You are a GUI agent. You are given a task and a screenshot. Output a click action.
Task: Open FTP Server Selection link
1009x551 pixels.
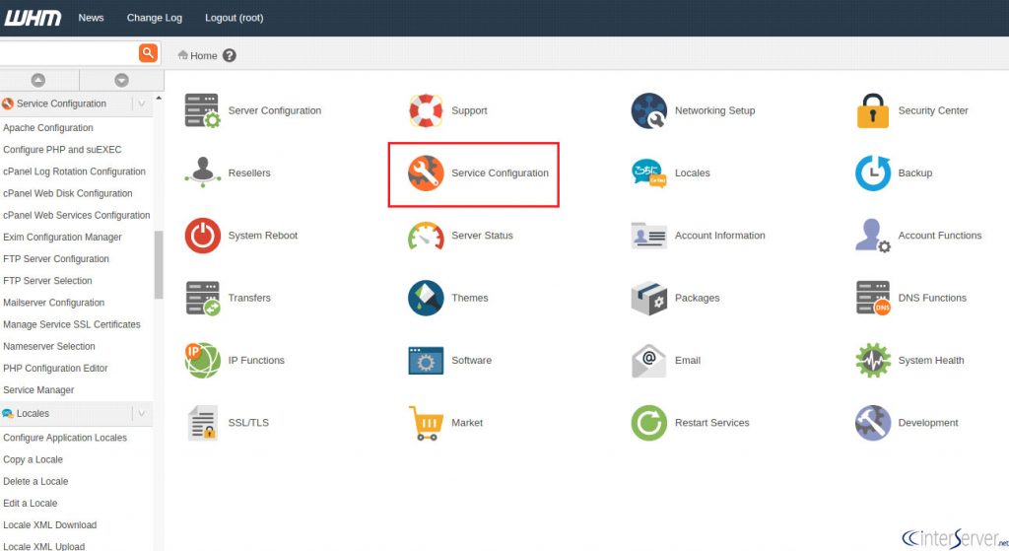point(47,281)
